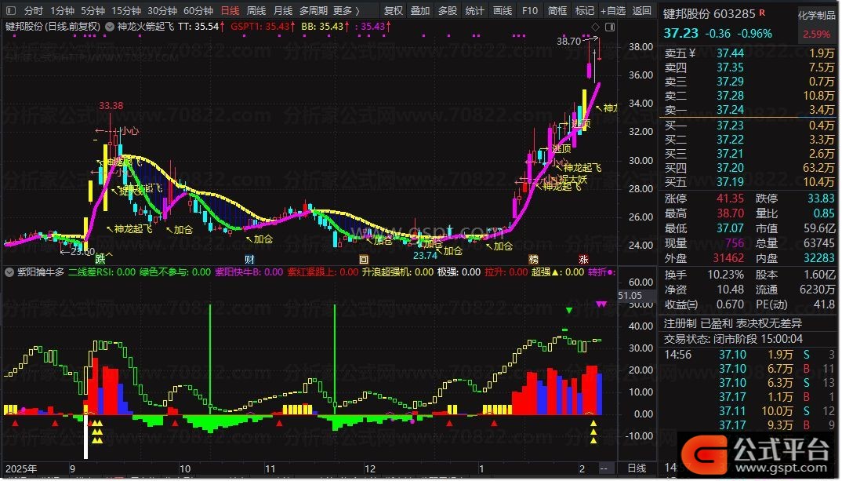Click the +自选 add to watchlist button
The image size is (842, 481).
click(612, 11)
